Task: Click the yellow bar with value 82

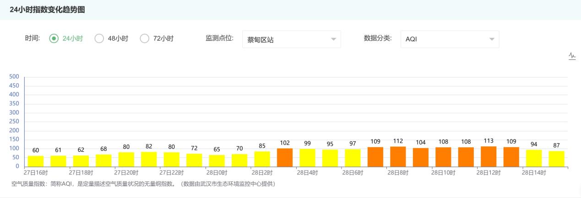Action: tap(149, 160)
